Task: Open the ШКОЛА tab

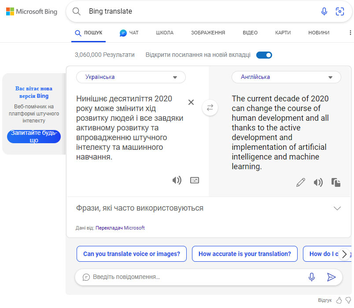Action: point(165,33)
